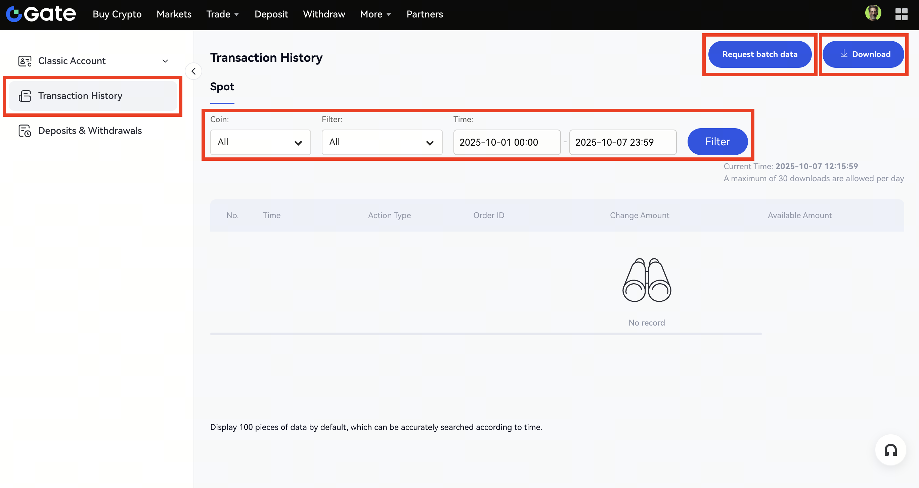Click Request batch data
The width and height of the screenshot is (919, 488).
(759, 54)
